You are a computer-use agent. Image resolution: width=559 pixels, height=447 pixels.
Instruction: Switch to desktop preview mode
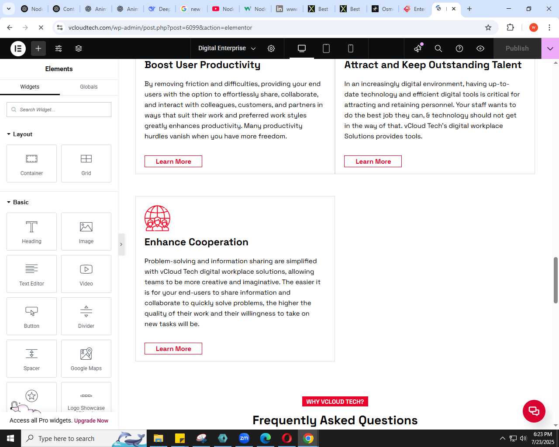tap(302, 48)
